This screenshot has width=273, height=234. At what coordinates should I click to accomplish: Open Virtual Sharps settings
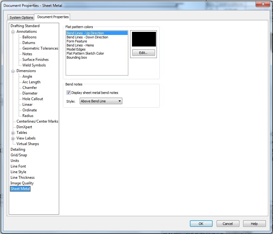pos(28,144)
